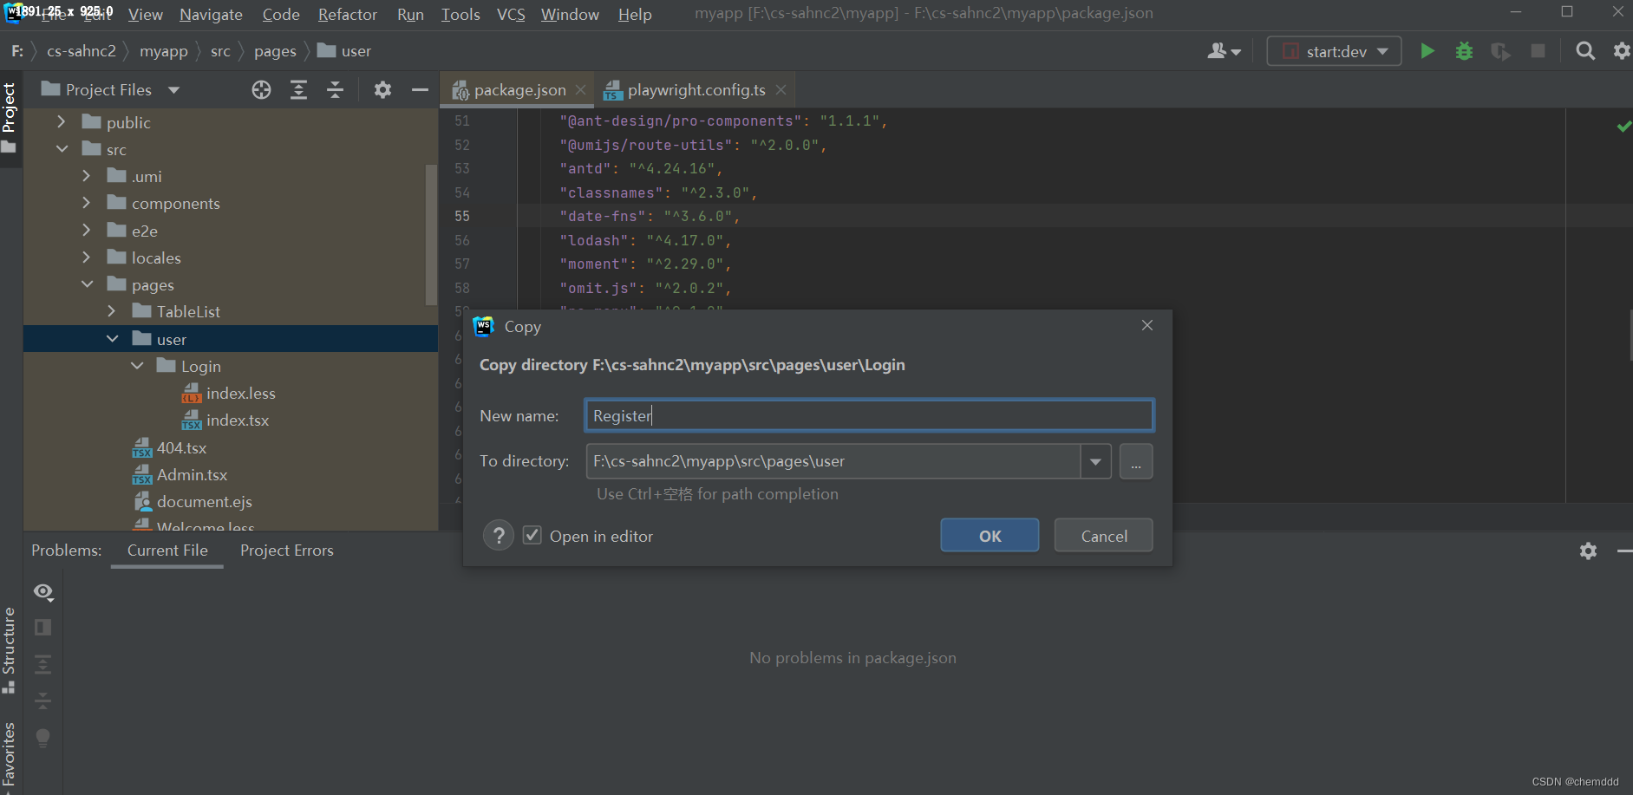
Task: Cancel the Copy dialog
Action: click(1103, 536)
